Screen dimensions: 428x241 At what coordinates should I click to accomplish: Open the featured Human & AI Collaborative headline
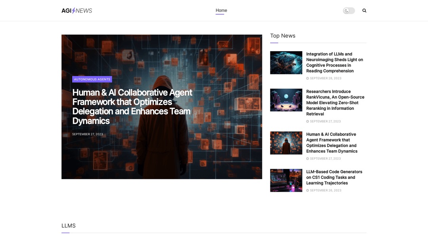pyautogui.click(x=132, y=107)
